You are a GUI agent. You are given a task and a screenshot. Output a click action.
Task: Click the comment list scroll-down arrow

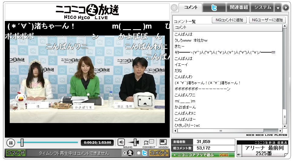click(285, 126)
